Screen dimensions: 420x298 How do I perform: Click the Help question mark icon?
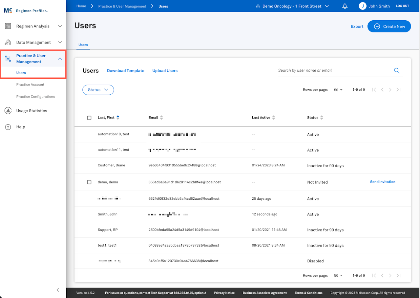click(x=8, y=127)
